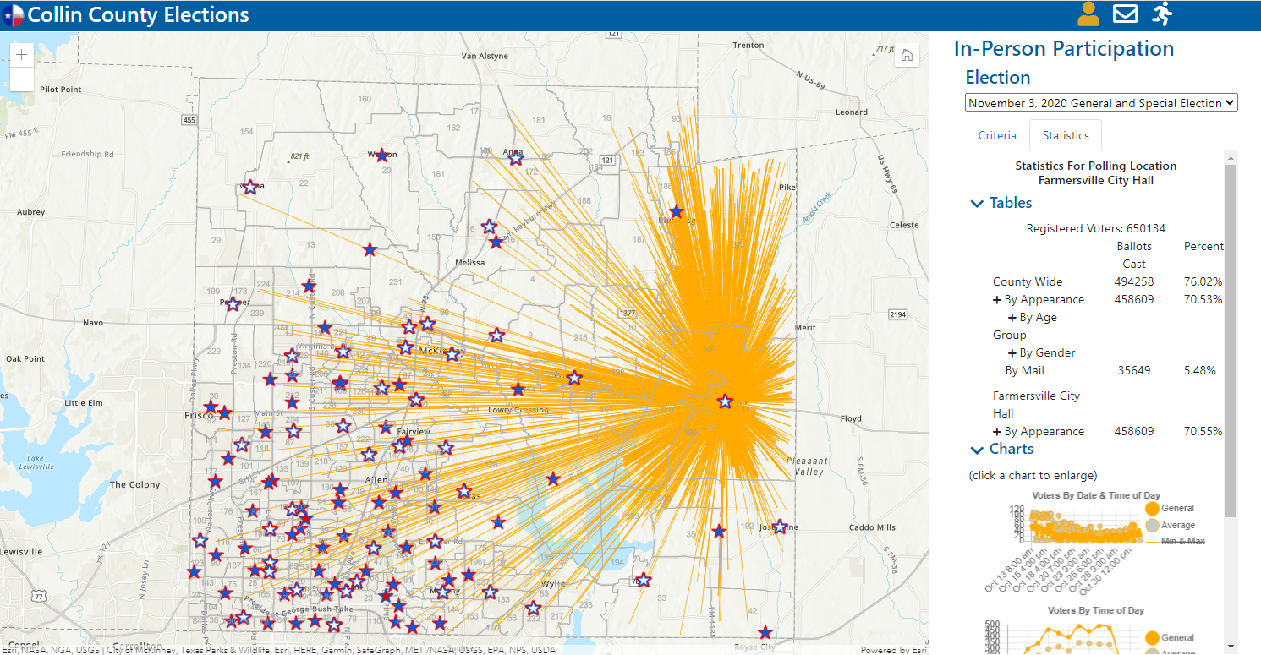Click the Collin County Elections title
Image resolution: width=1261 pixels, height=655 pixels.
(139, 15)
